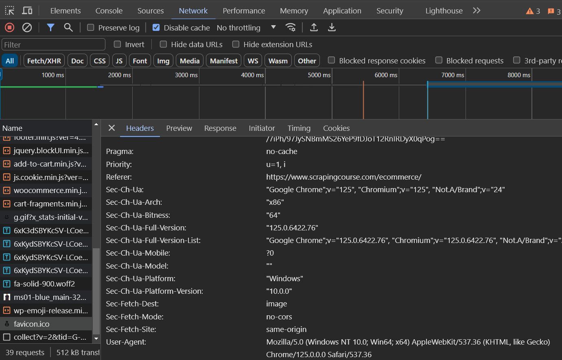The width and height of the screenshot is (562, 360).
Task: Toggle the Invert filter checkbox
Action: pos(117,44)
